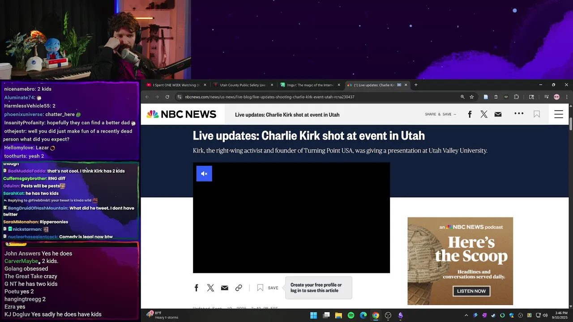Switch to the 'I Spent ONE WEEK Watching' tab
The width and height of the screenshot is (573, 322).
177,85
